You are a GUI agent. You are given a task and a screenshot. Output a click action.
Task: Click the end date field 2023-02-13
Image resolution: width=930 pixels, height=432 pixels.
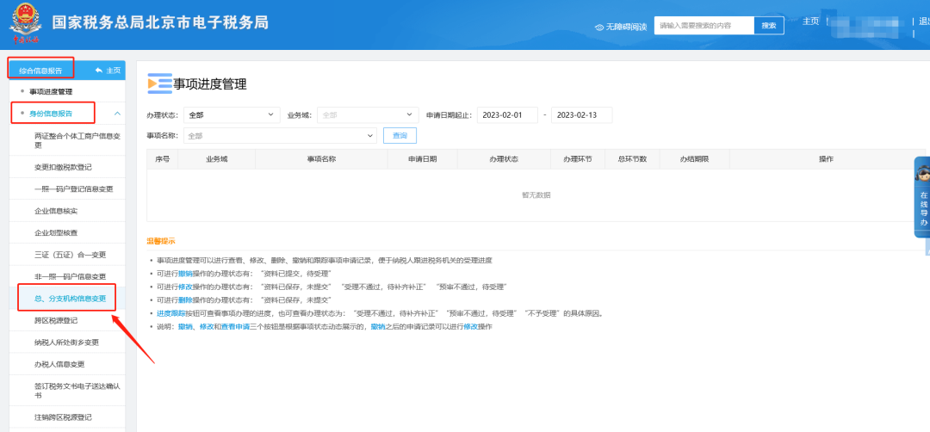click(x=581, y=115)
